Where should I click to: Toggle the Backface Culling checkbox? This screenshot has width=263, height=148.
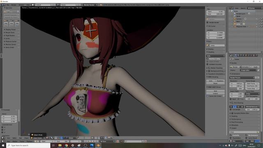pyautogui.click(x=208, y=59)
